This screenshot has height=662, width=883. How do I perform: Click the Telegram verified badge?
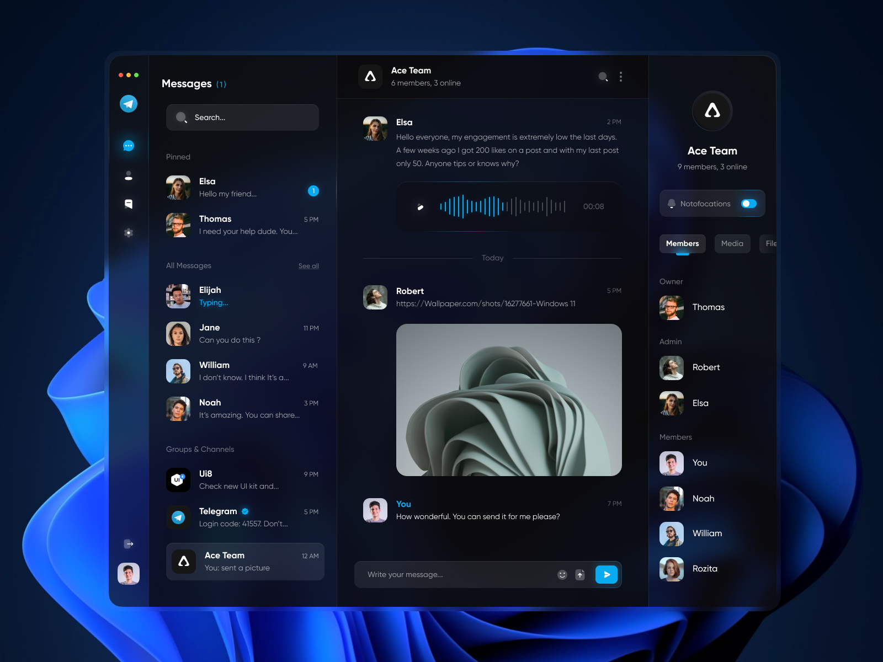245,511
